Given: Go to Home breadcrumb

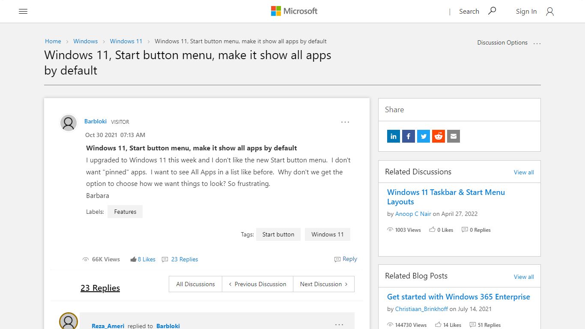Looking at the screenshot, I should pos(53,41).
